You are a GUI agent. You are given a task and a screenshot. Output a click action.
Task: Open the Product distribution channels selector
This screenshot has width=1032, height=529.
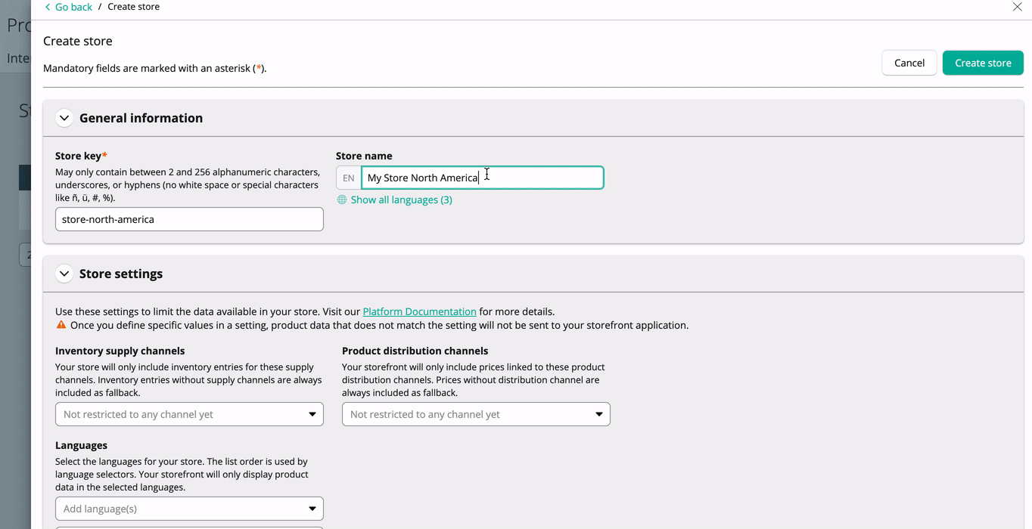(x=475, y=414)
